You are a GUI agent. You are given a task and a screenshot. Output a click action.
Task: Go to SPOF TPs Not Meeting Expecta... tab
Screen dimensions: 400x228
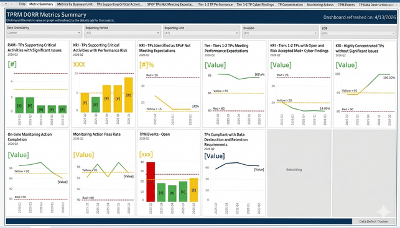(170, 4)
